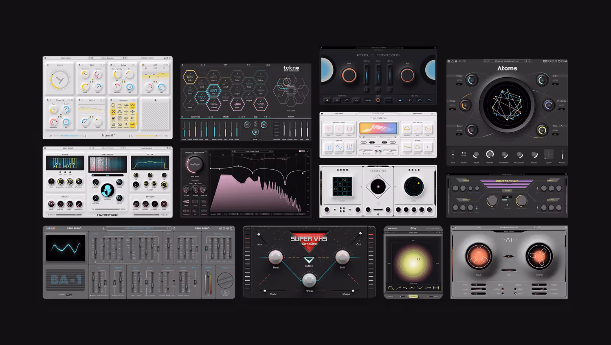This screenshot has width=611, height=345.
Task: Toggle the top-right switch in Smooth Operator
Action: [x=302, y=151]
